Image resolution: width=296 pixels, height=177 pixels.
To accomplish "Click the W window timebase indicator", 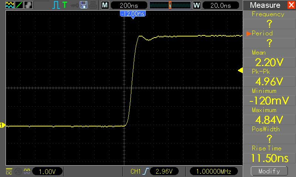I will point(196,5).
